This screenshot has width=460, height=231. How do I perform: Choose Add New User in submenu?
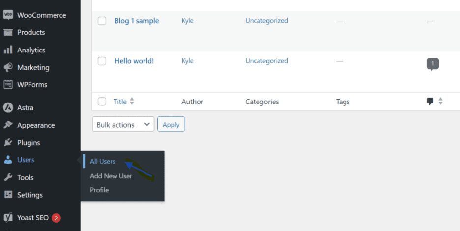[111, 176]
